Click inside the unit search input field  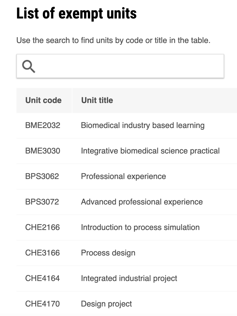pyautogui.click(x=130, y=66)
